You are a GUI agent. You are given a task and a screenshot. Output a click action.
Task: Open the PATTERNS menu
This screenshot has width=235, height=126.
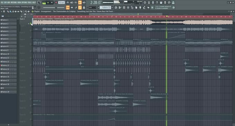click(x=13, y=2)
